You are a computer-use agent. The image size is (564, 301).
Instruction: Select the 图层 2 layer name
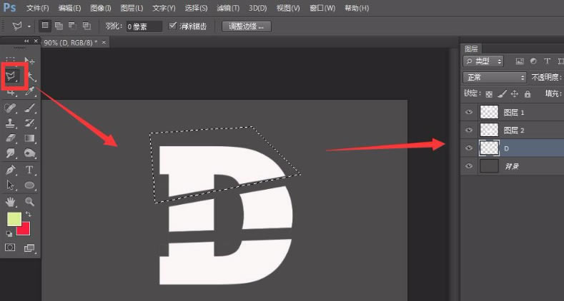coord(514,131)
